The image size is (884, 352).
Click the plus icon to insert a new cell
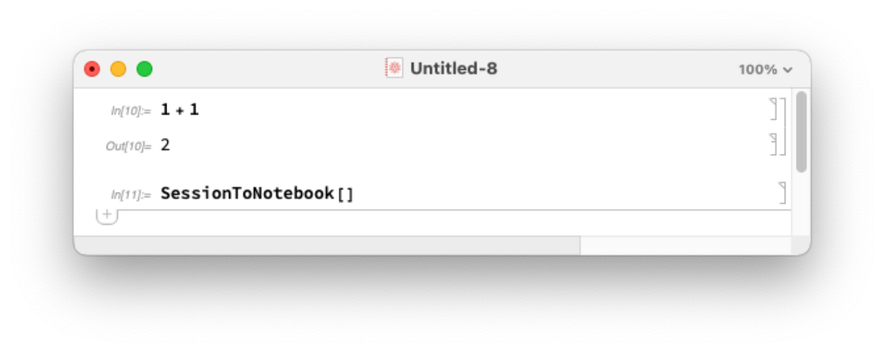[107, 215]
